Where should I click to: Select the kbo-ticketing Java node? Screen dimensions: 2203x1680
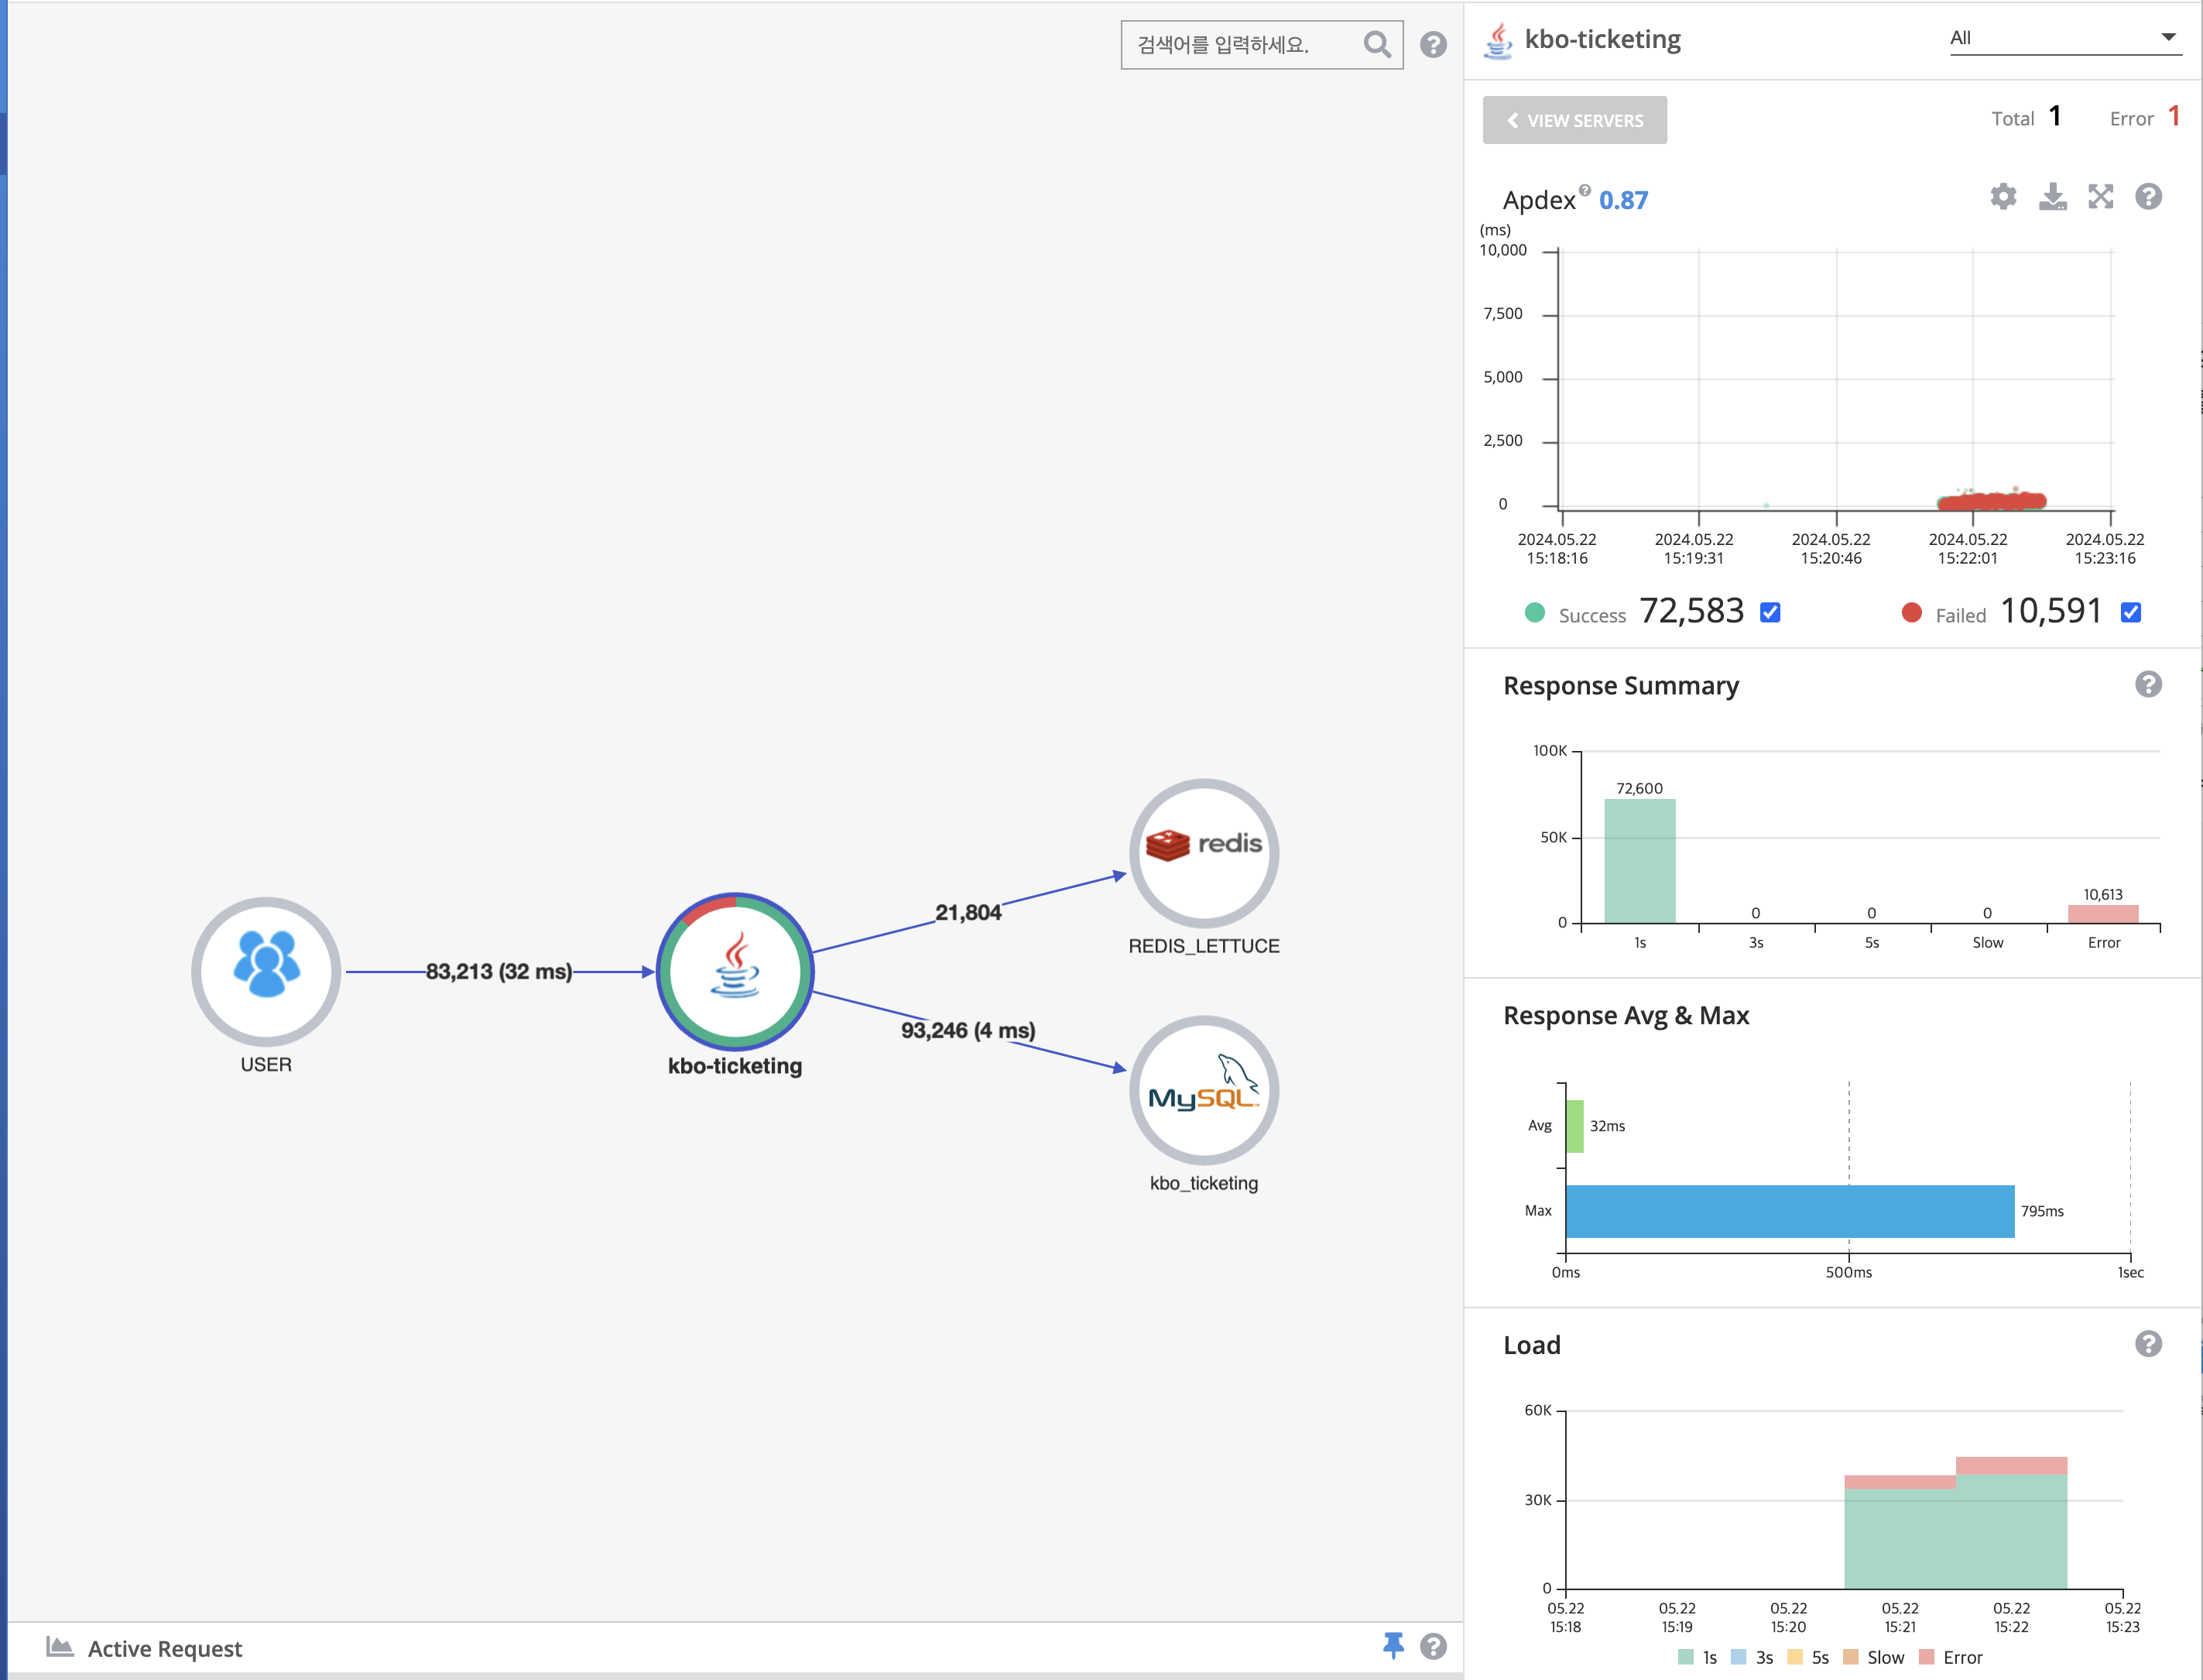pyautogui.click(x=735, y=971)
